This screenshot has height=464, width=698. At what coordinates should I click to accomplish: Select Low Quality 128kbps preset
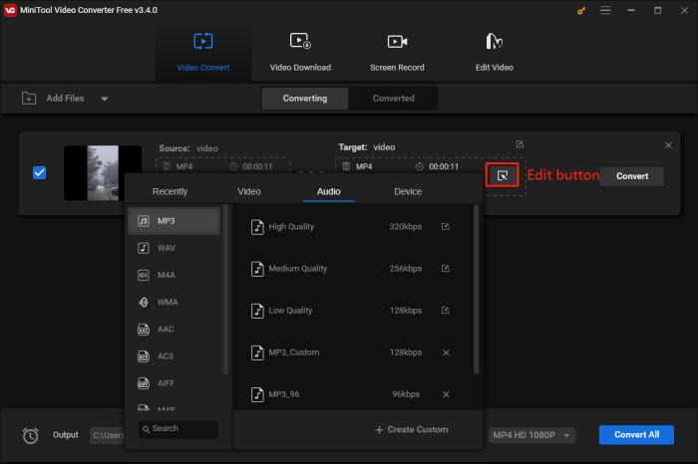point(352,311)
